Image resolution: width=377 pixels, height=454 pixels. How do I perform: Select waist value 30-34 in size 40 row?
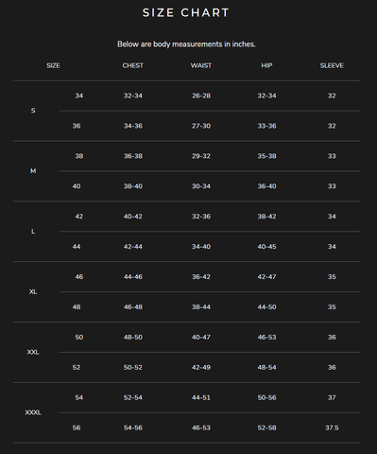[x=201, y=186]
